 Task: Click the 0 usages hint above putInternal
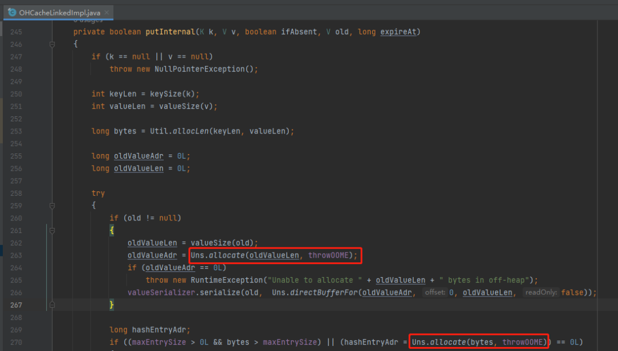tap(88, 21)
